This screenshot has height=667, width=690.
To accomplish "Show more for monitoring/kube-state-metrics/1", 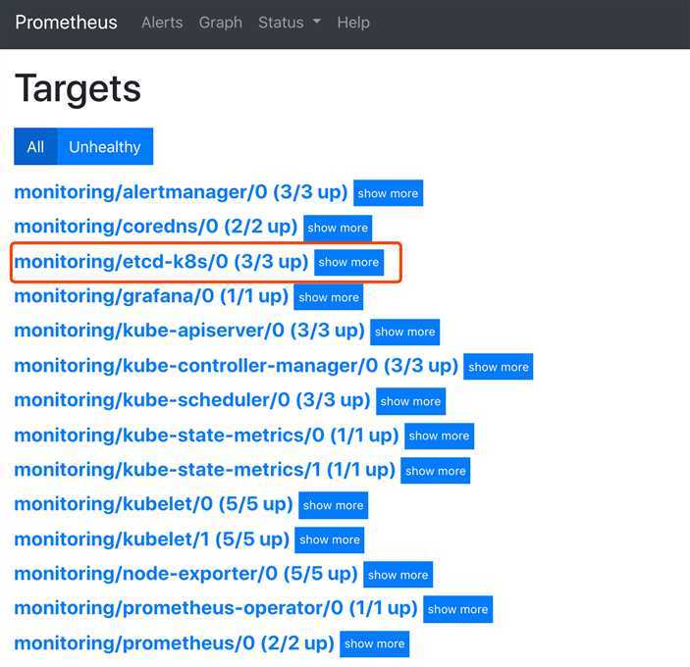I will tap(436, 471).
